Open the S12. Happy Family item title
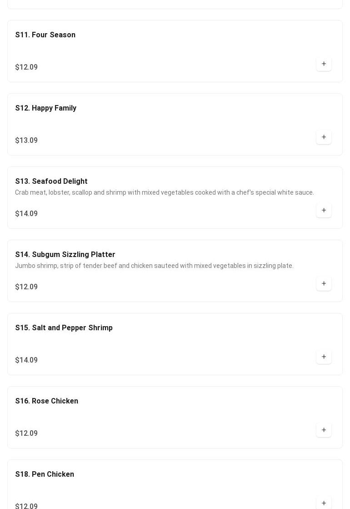 (x=46, y=108)
